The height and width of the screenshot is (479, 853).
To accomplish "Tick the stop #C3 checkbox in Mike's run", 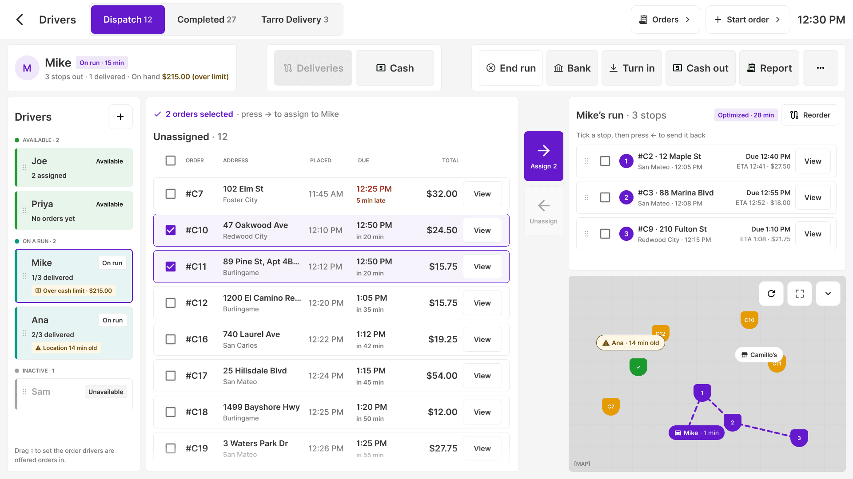I will pyautogui.click(x=605, y=197).
